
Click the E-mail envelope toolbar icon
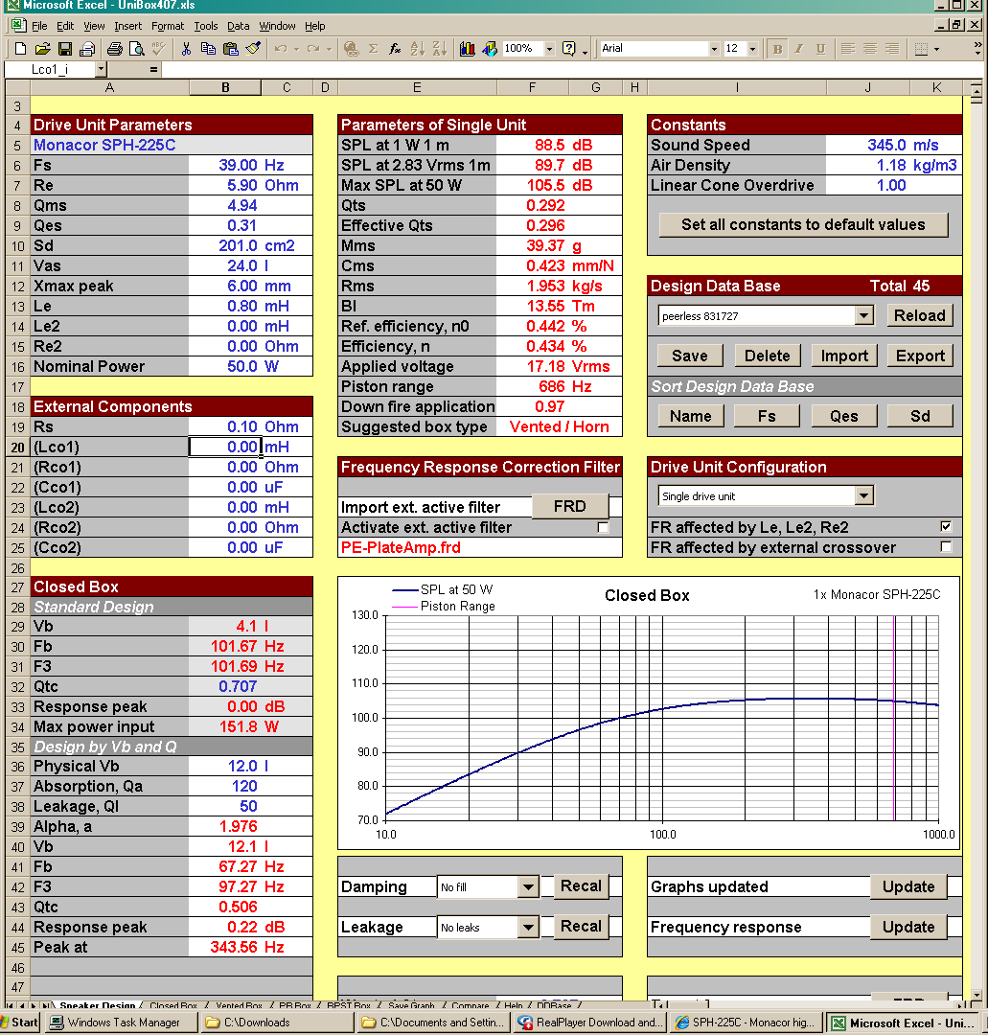[86, 48]
